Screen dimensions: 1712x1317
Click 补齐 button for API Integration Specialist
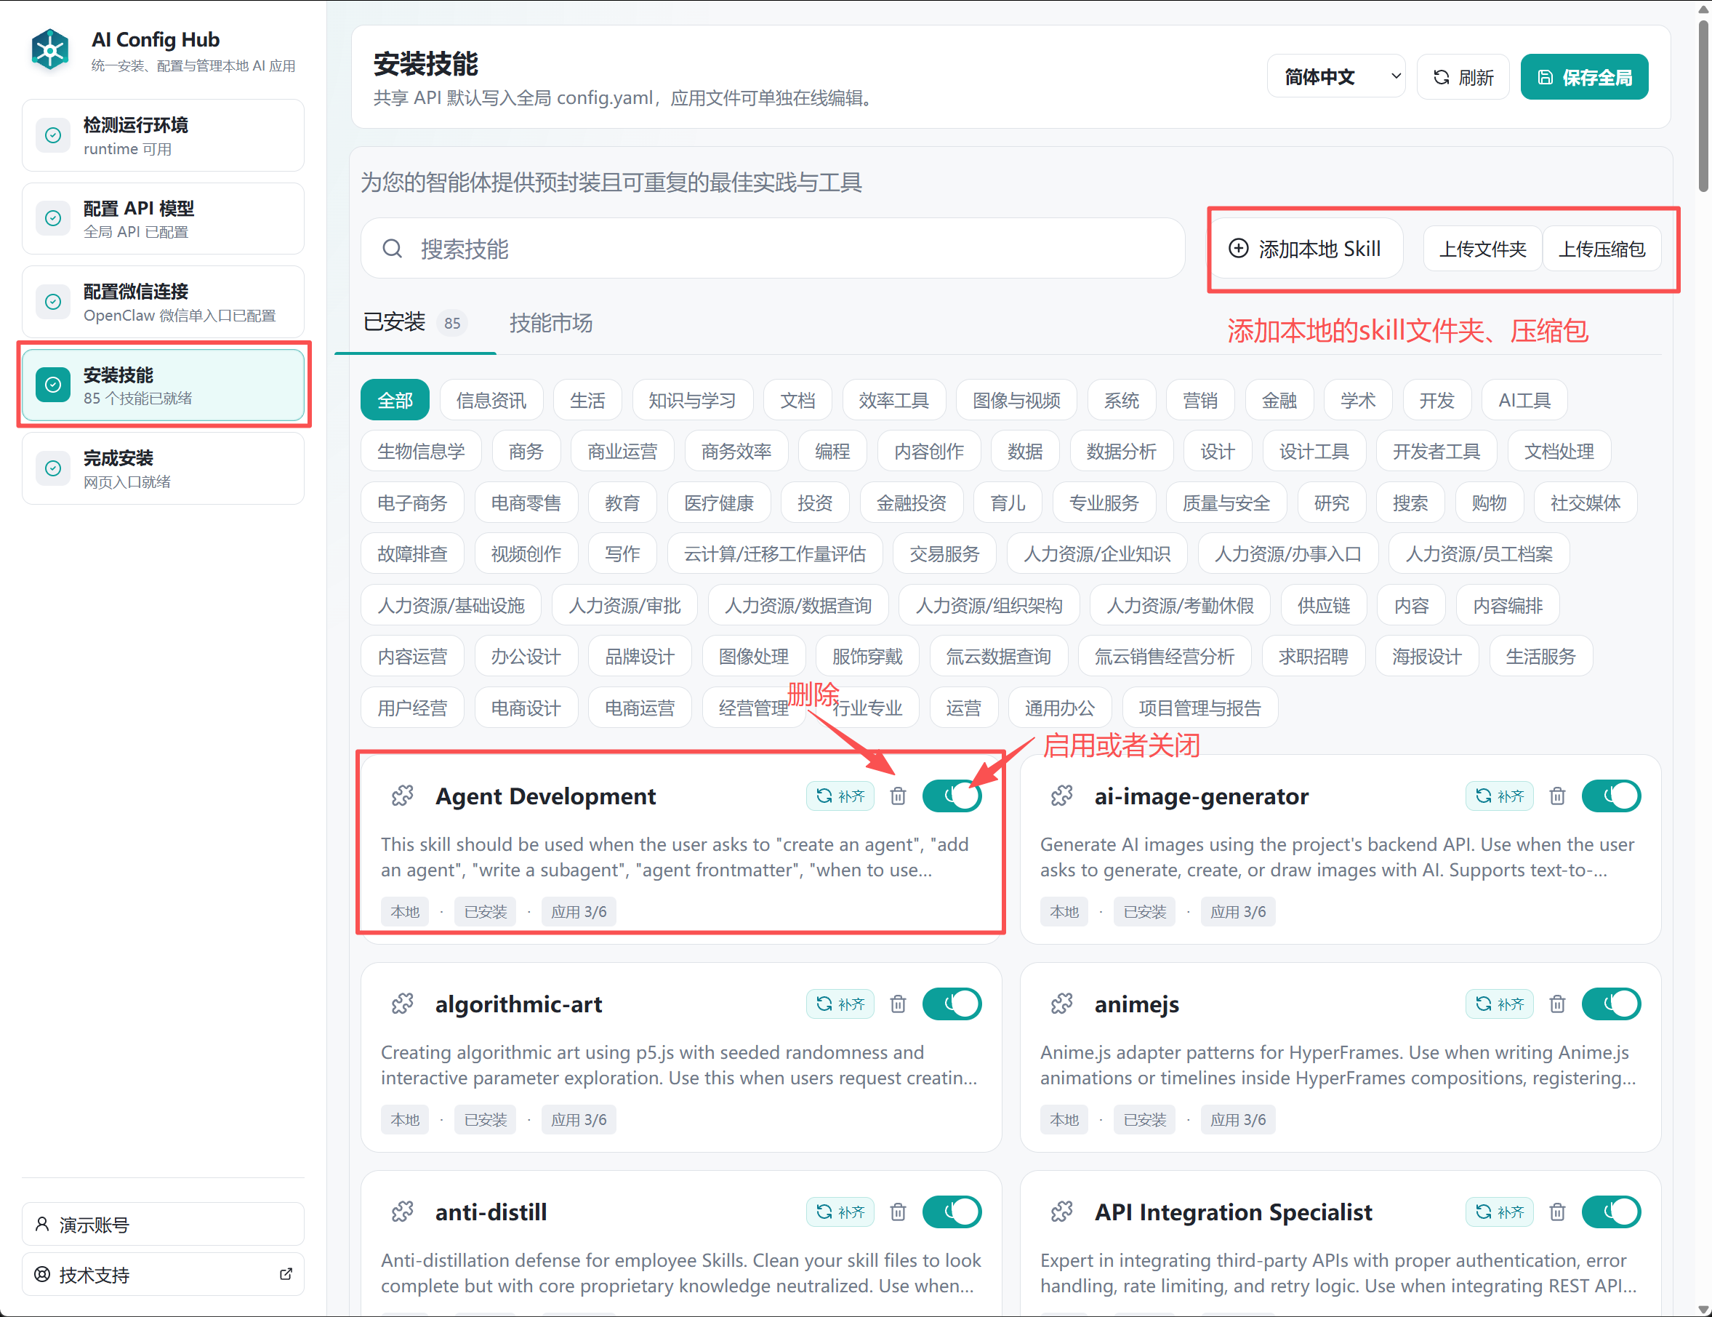point(1500,1212)
